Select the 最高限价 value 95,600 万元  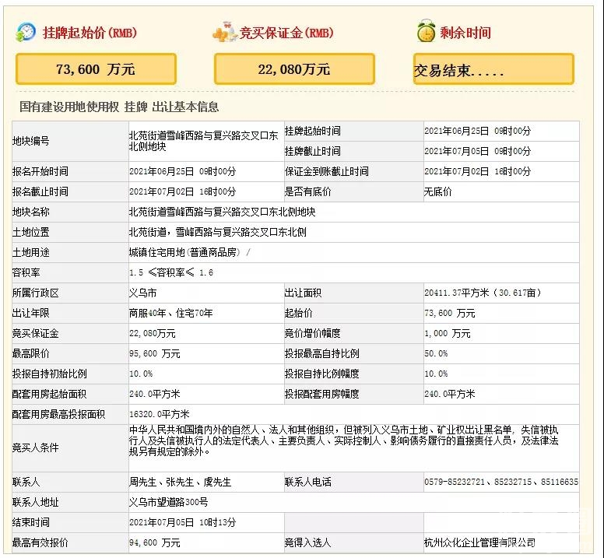click(155, 354)
